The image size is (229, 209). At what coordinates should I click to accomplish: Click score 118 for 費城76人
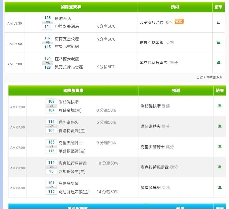(48, 18)
